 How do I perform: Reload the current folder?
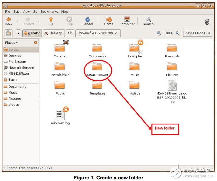pyautogui.click(x=87, y=20)
